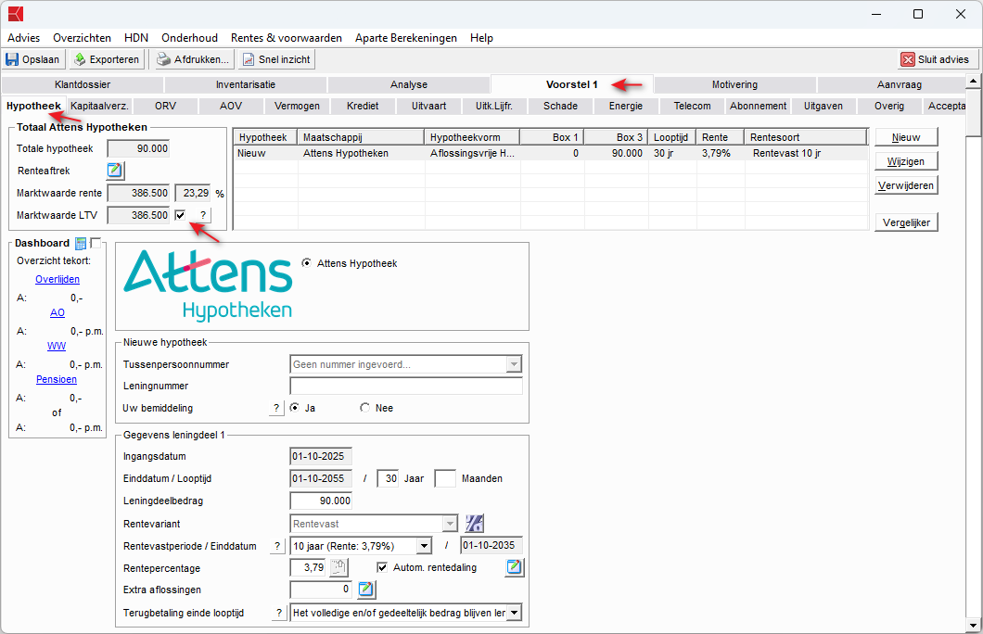Open the AO link
Screen dimensions: 983x634
tap(57, 312)
